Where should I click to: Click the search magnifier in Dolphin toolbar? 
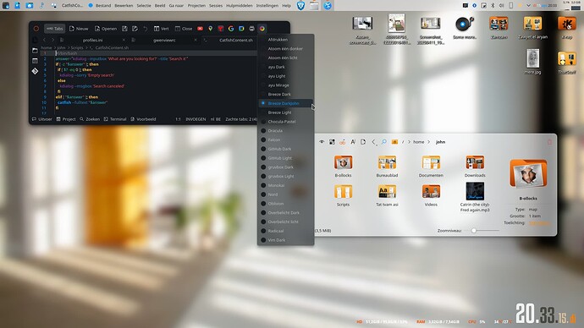[384, 142]
